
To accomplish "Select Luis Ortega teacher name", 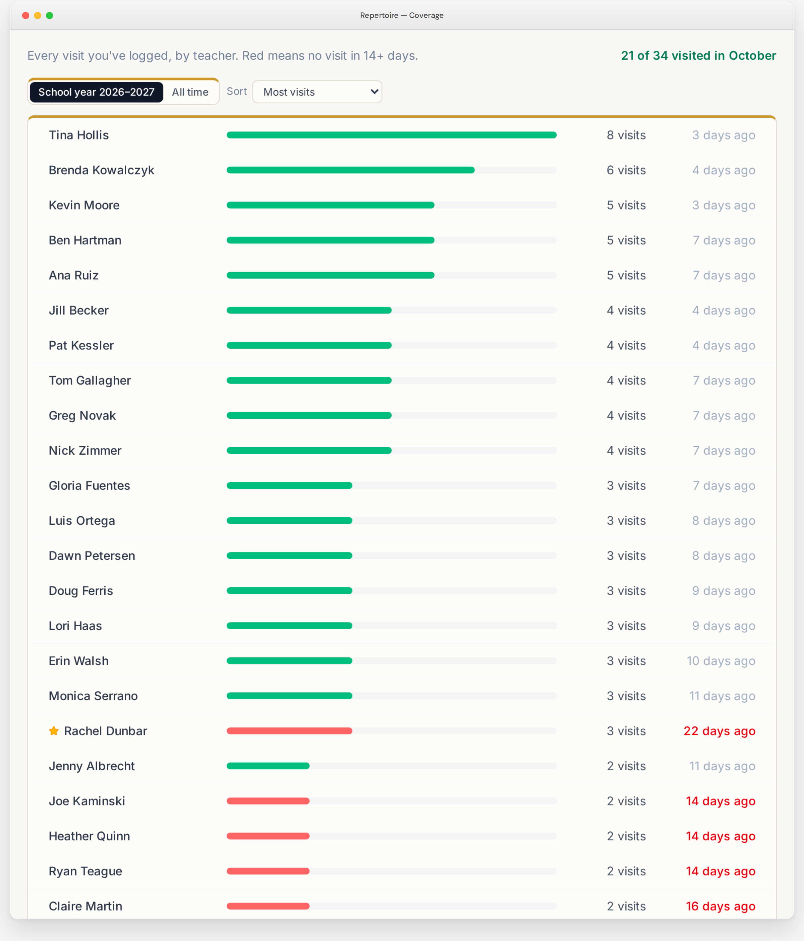I will tap(82, 521).
